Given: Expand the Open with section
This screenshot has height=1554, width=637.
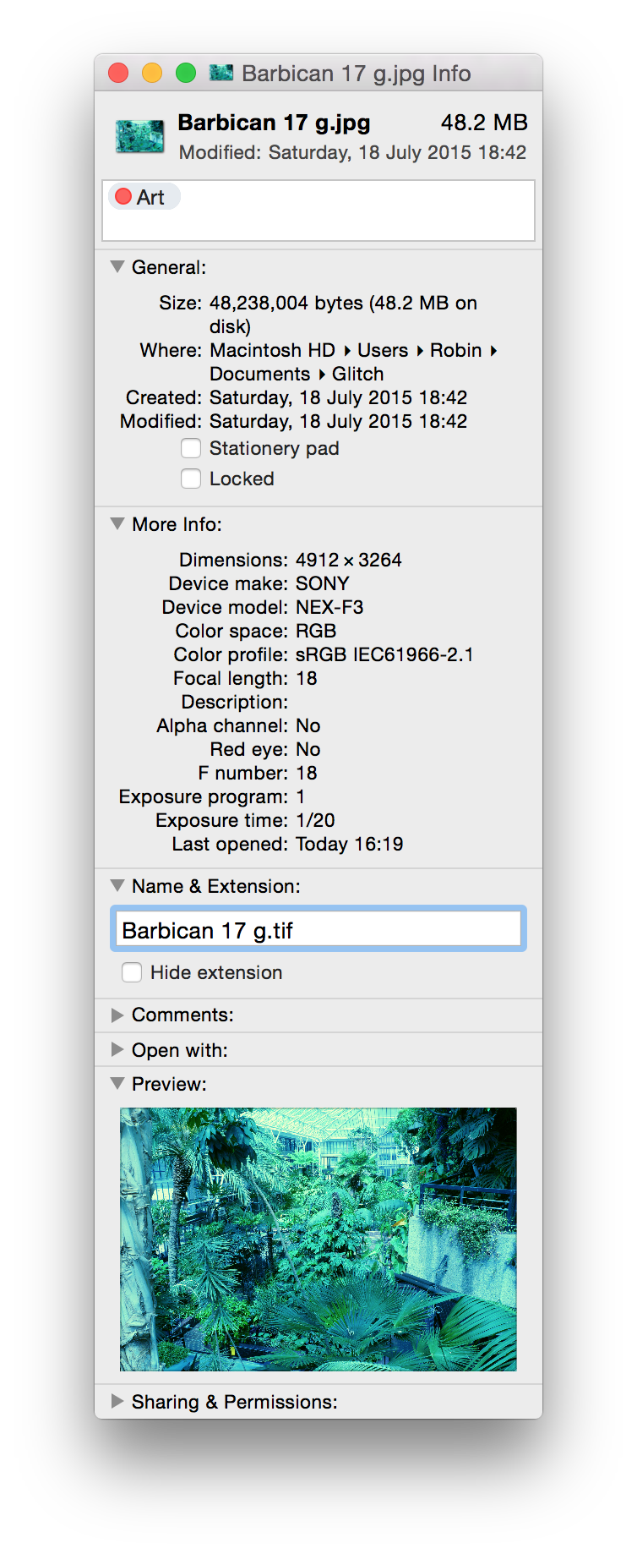Looking at the screenshot, I should (117, 1050).
